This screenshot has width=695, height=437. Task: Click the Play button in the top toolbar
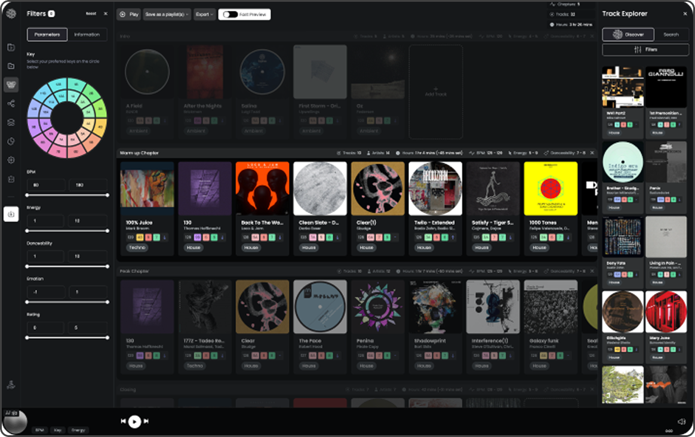click(129, 14)
